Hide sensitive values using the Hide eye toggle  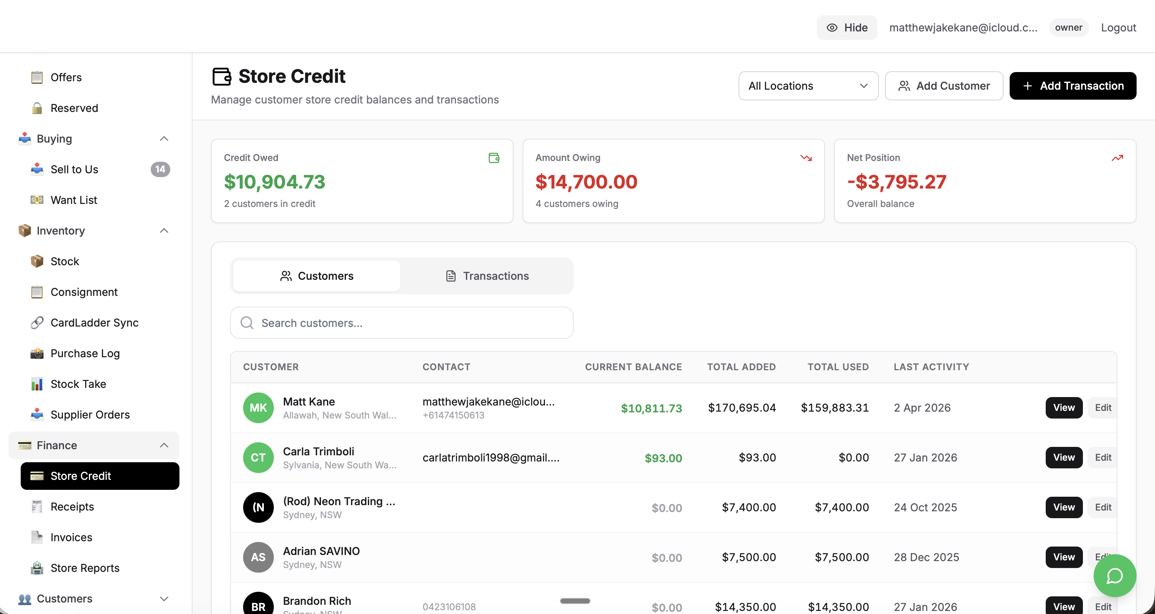point(847,27)
